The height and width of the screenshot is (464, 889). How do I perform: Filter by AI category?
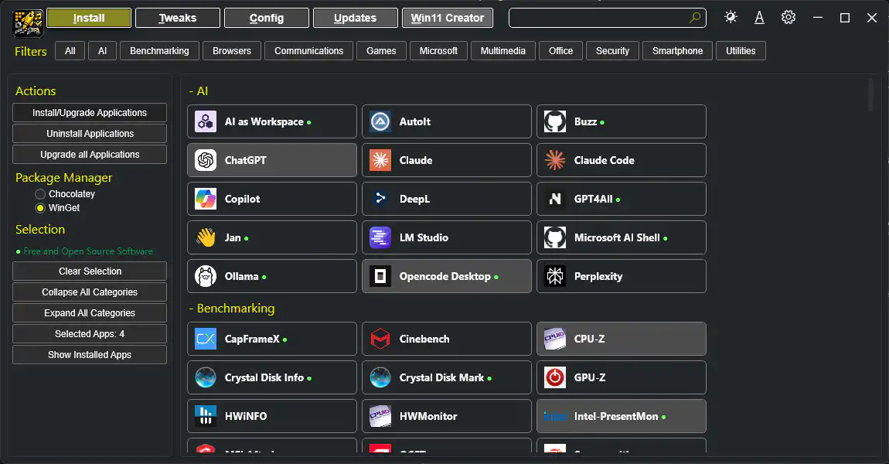tap(102, 50)
